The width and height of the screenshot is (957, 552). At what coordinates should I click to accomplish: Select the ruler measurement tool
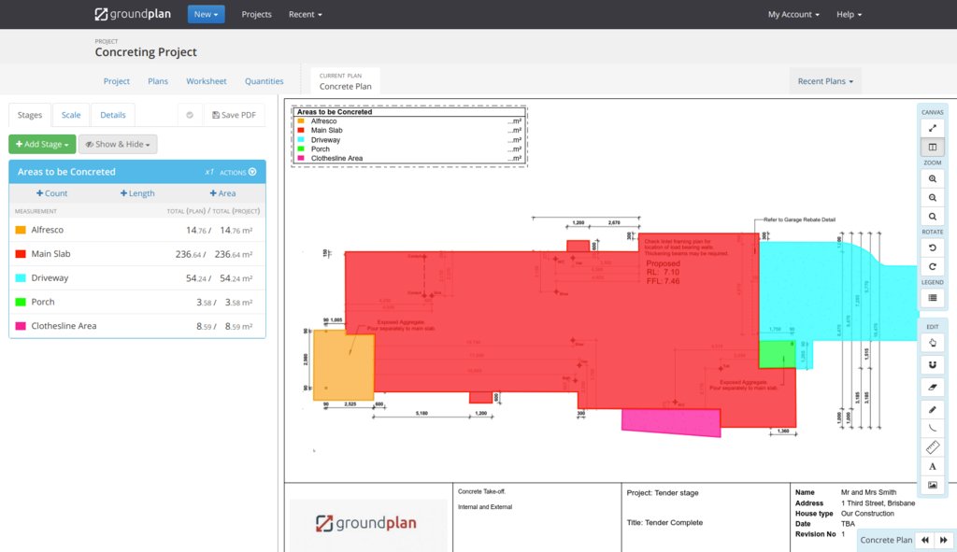coord(932,446)
